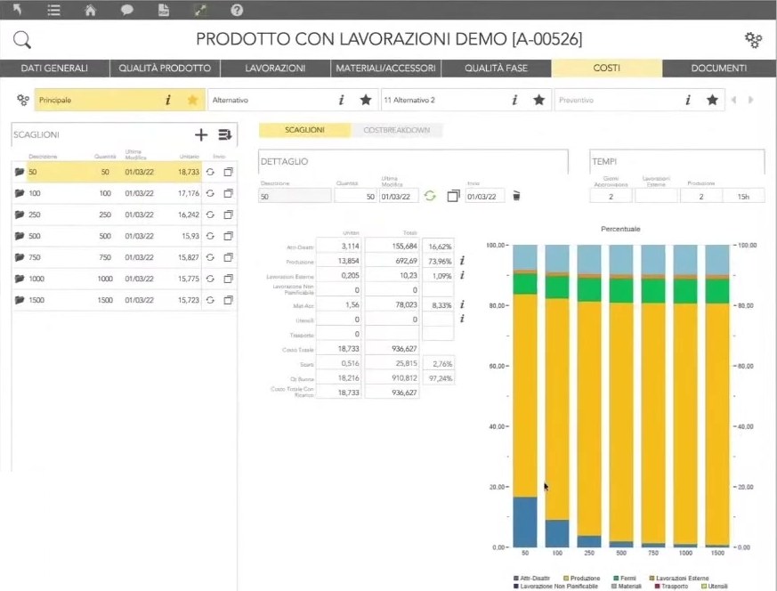Image resolution: width=777 pixels, height=591 pixels.
Task: Click the copy icon in row 1000
Action: tap(228, 279)
